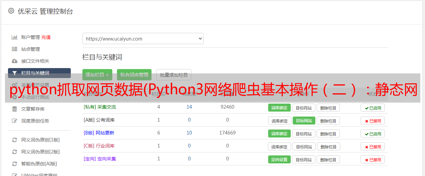Select the 14 pending-fetch cell
The image size is (425, 176).
point(189,107)
